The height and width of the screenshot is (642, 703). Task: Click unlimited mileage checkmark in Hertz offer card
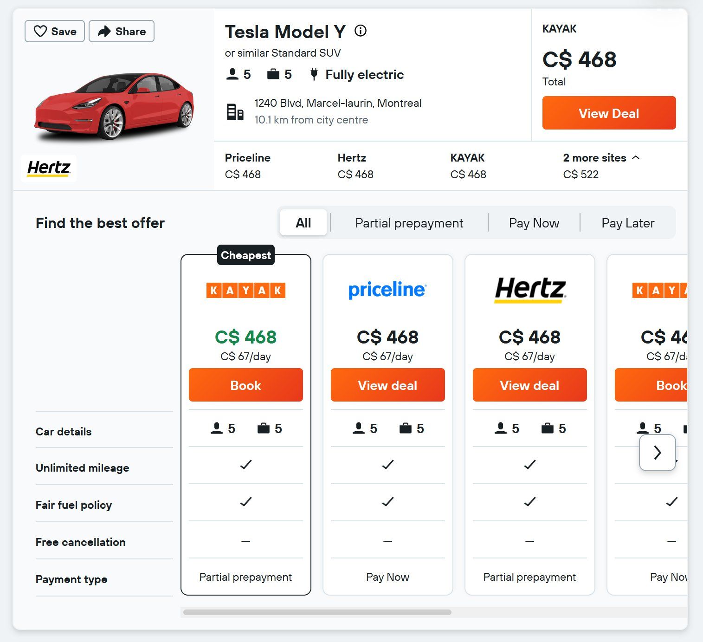[530, 464]
